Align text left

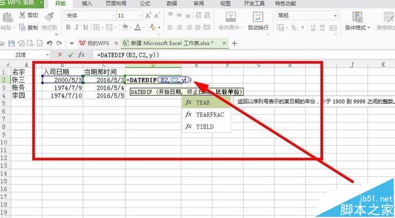click(x=170, y=27)
